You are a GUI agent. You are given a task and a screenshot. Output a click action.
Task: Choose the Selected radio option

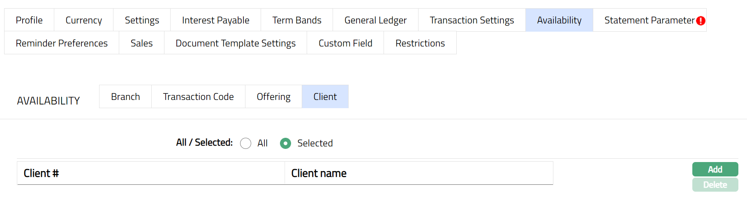coord(285,143)
